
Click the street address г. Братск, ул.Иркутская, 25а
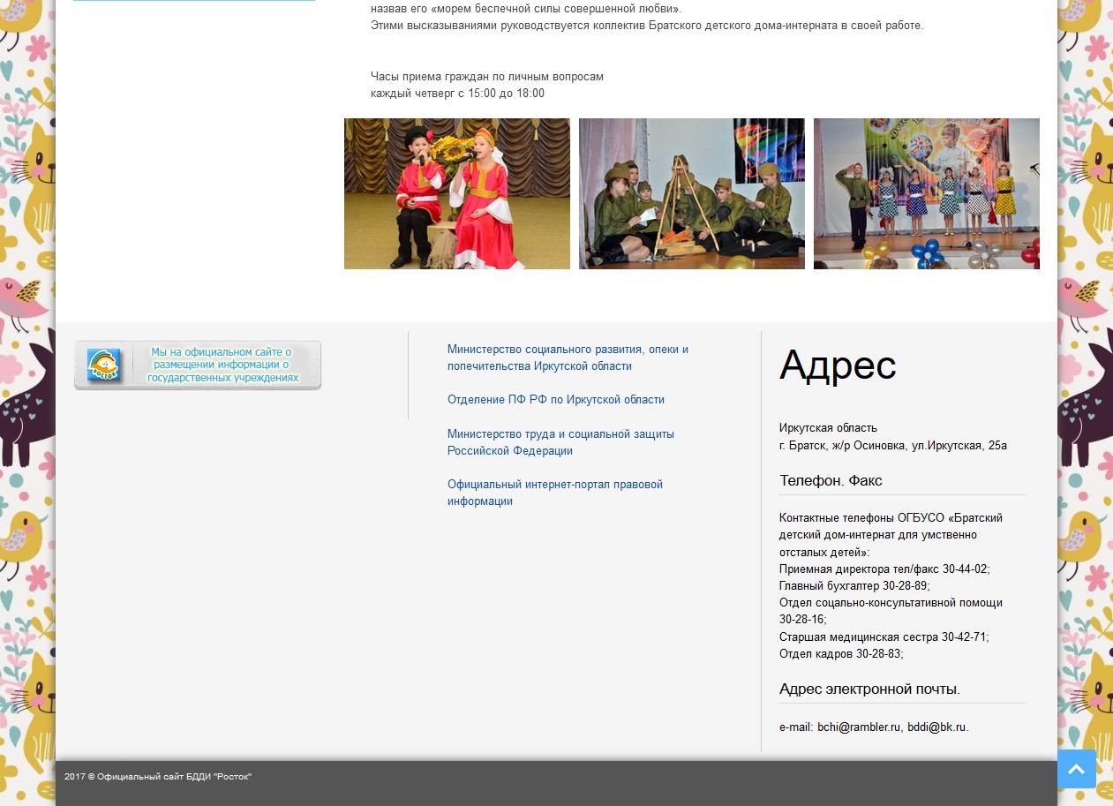[893, 446]
